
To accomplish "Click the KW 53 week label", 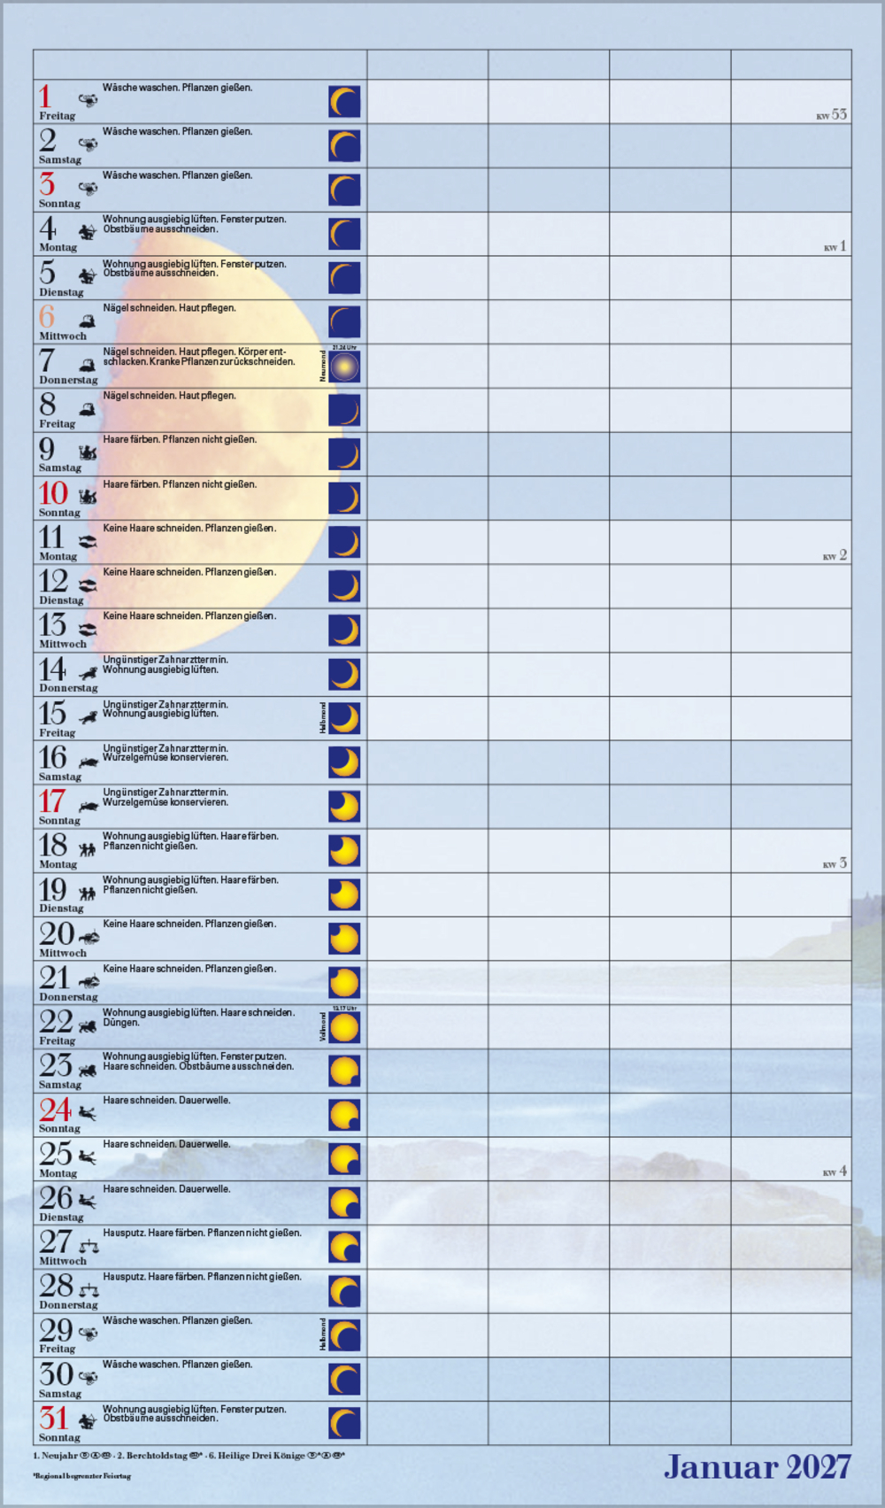I will (831, 115).
